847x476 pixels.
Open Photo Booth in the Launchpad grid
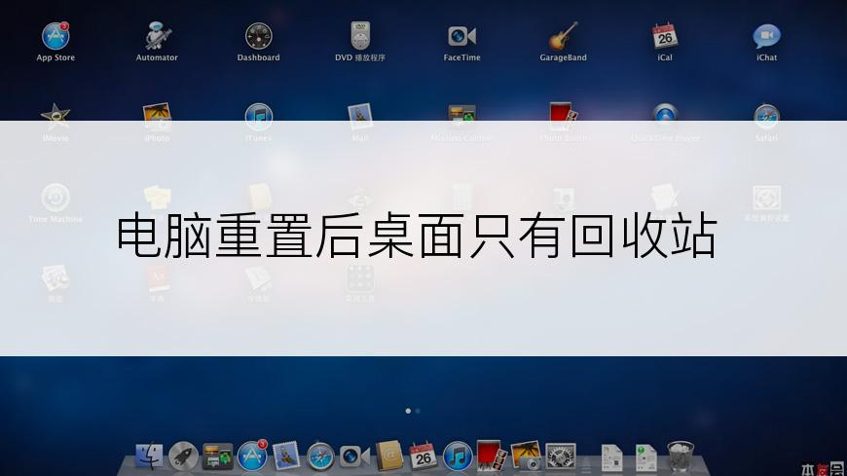pos(564,116)
